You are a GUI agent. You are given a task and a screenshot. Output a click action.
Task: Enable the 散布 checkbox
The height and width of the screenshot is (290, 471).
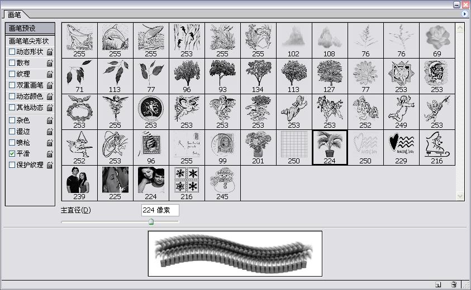point(12,62)
